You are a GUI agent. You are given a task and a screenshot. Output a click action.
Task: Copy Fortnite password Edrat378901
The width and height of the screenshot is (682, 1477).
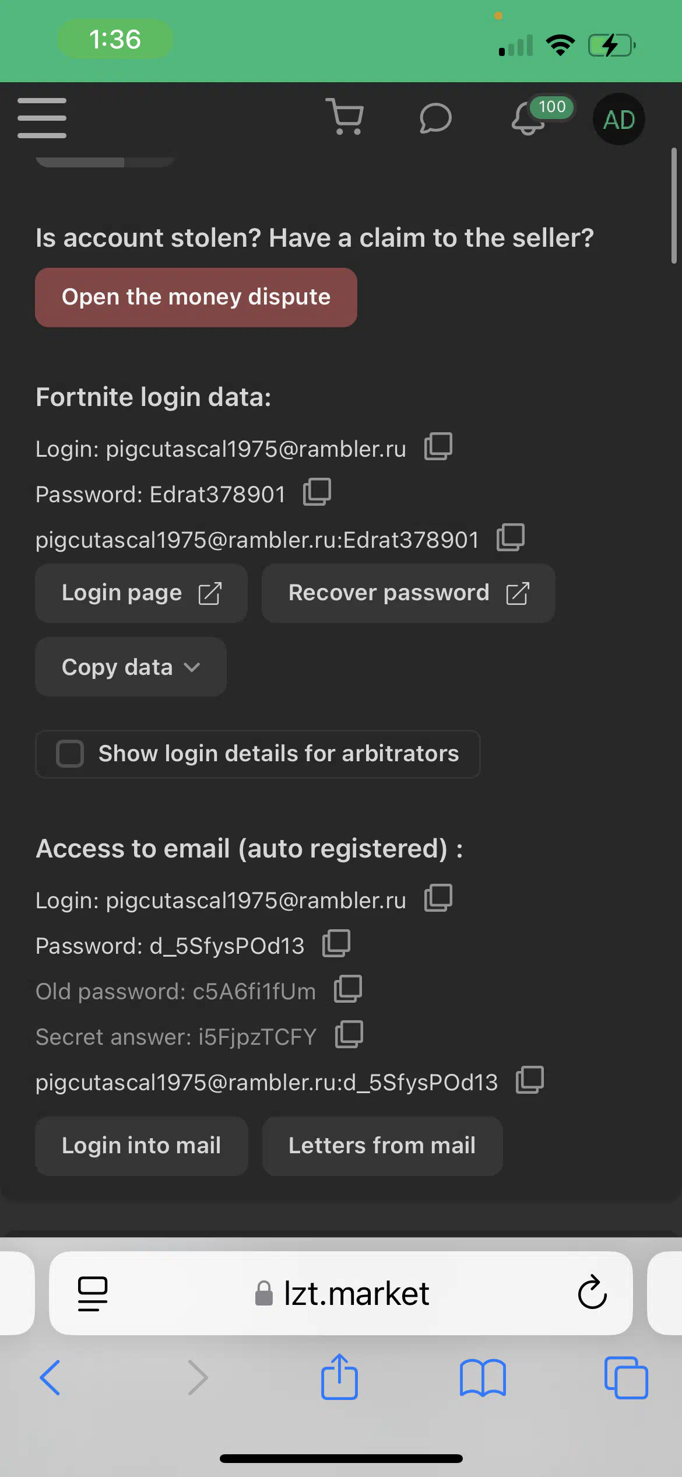(x=317, y=492)
